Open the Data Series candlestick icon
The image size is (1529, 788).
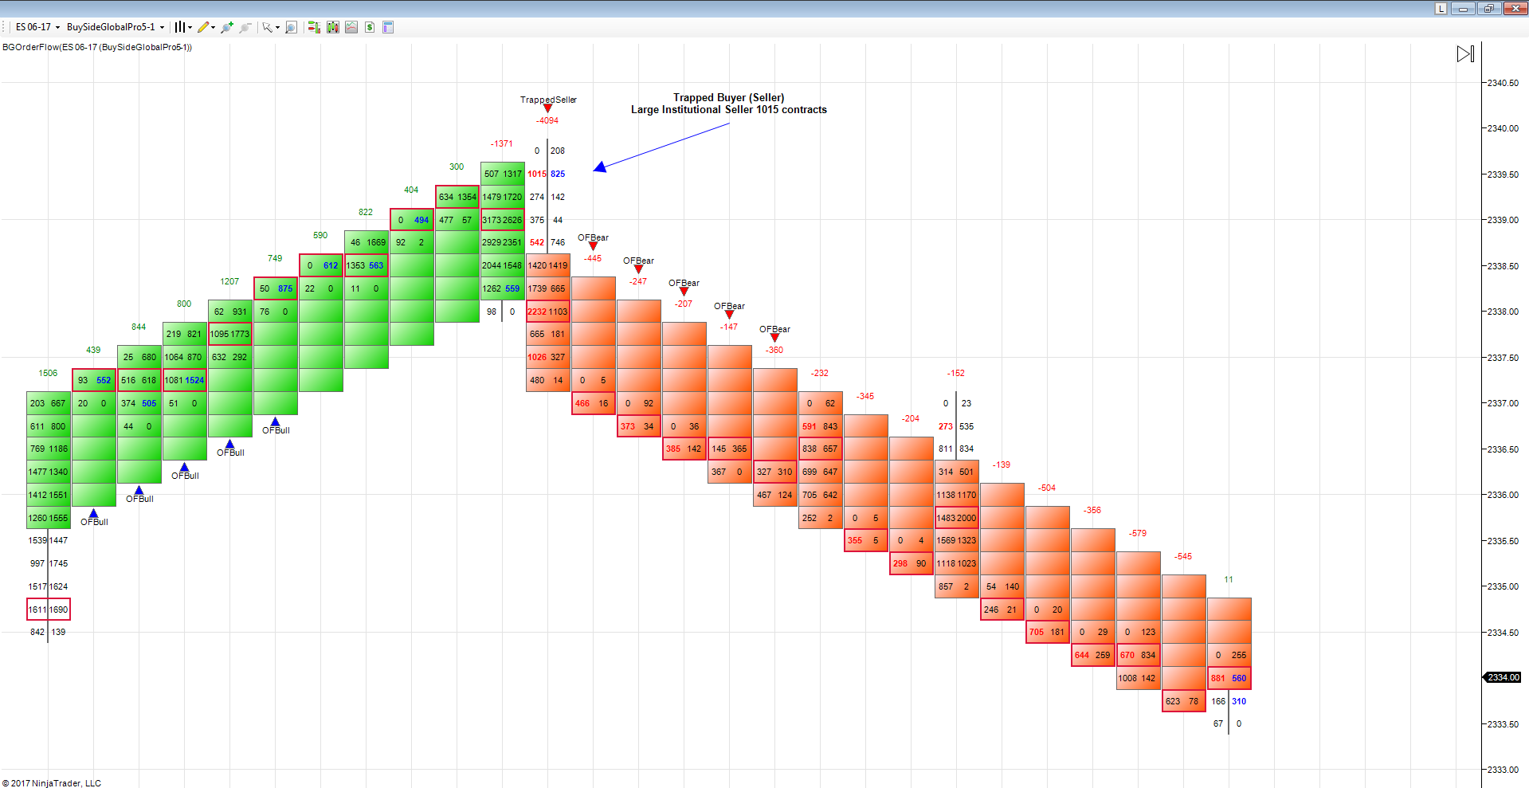coord(332,27)
